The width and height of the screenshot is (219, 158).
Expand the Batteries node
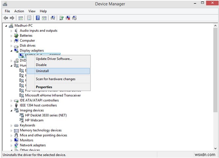point(11,36)
